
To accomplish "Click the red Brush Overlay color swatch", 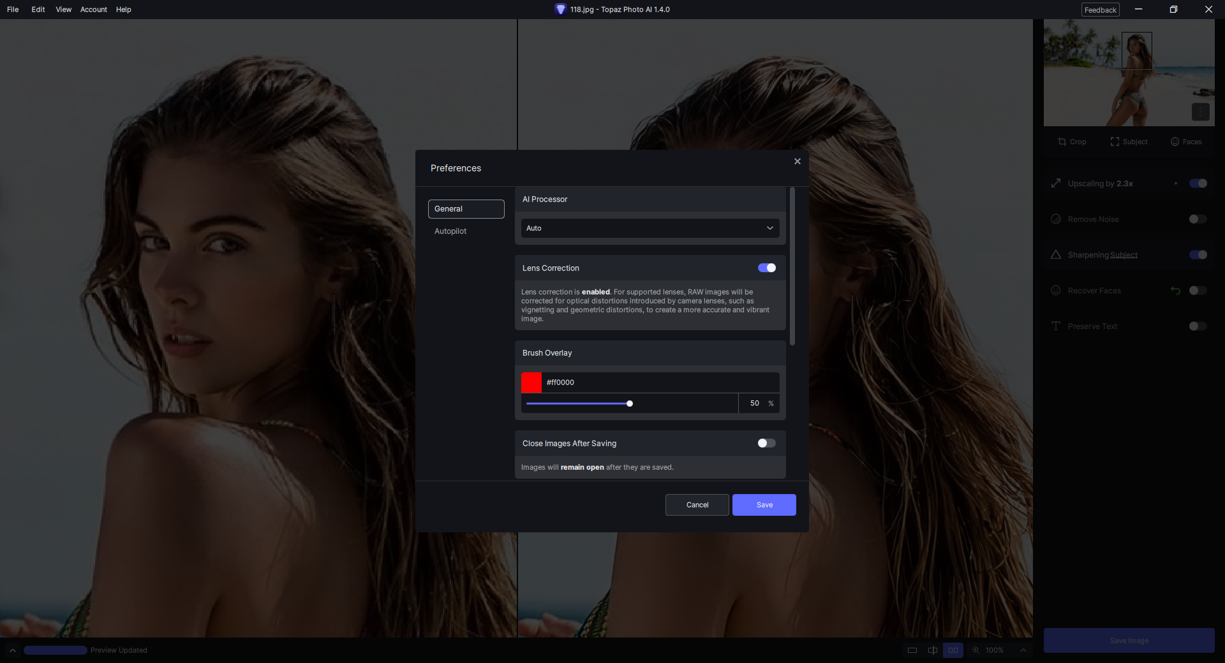I will pyautogui.click(x=531, y=382).
